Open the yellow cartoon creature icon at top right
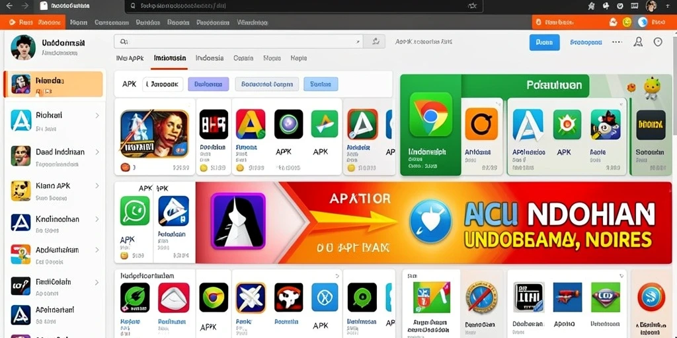The image size is (677, 338). click(651, 88)
